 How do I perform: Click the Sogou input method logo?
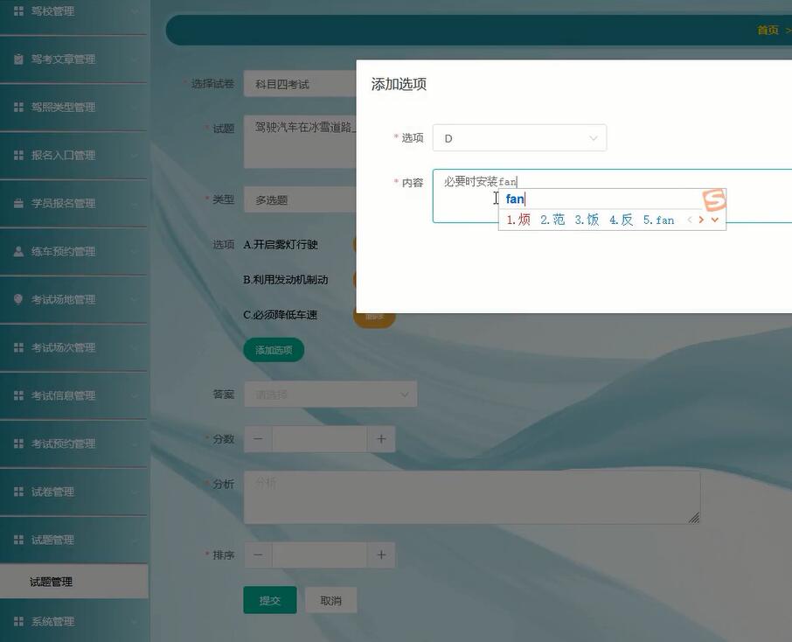tap(714, 200)
